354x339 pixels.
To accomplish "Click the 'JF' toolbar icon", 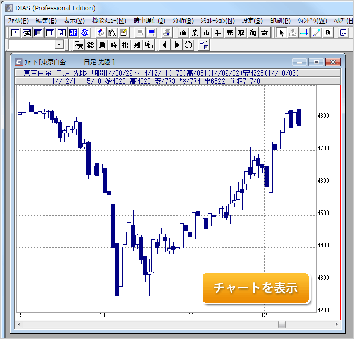I will [x=73, y=33].
